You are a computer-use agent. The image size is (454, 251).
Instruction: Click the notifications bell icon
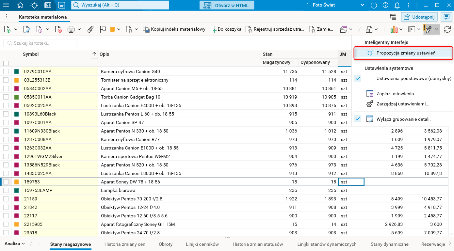tap(397, 5)
